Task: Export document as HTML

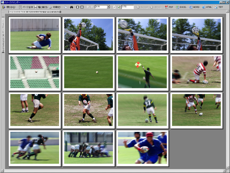Action: coord(207,7)
